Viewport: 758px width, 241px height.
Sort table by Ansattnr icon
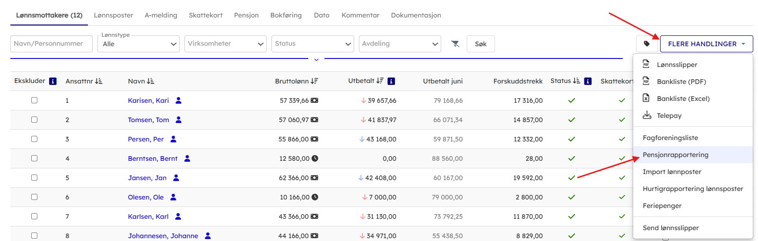pos(99,81)
